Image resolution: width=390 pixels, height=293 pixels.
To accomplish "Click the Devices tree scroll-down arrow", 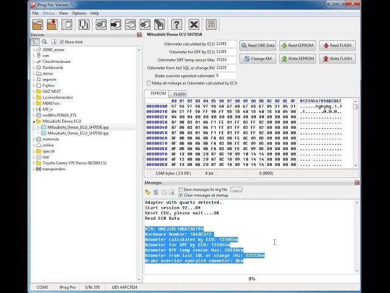I will (x=139, y=280).
